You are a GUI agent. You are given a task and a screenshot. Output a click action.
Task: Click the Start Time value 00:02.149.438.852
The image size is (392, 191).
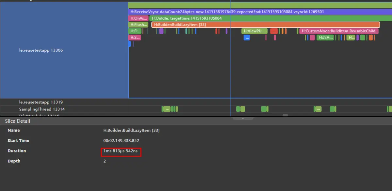pyautogui.click(x=121, y=141)
